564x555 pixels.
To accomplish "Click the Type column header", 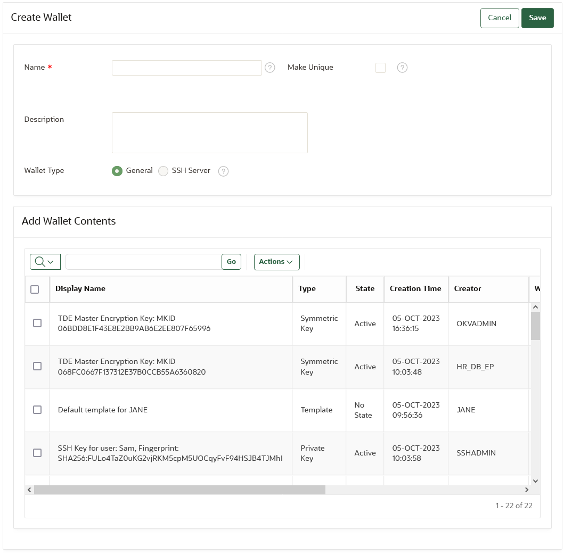I will pyautogui.click(x=307, y=288).
